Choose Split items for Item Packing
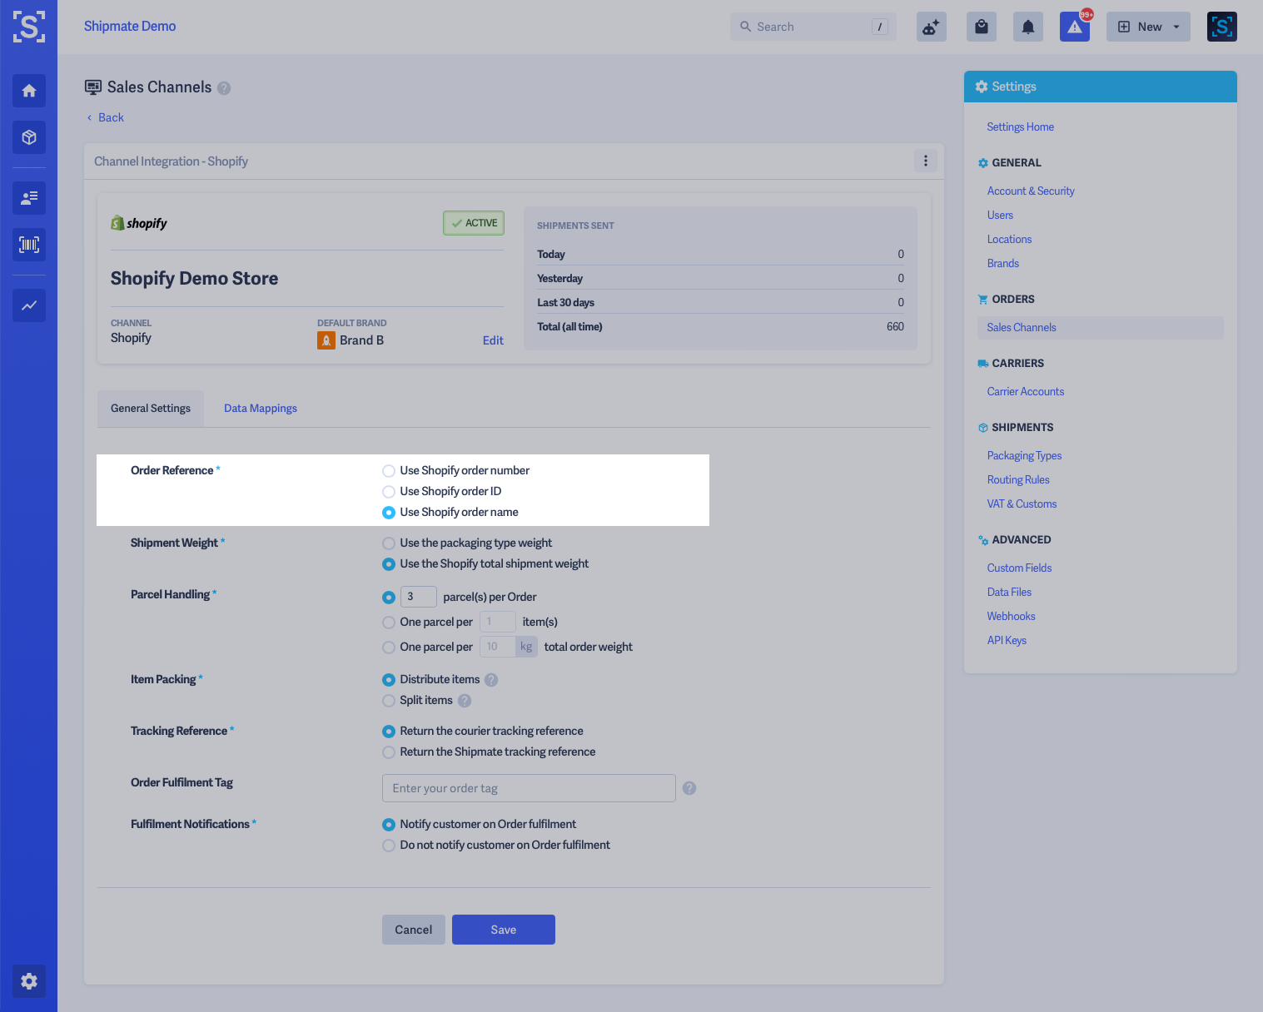Image resolution: width=1263 pixels, height=1012 pixels. [388, 701]
